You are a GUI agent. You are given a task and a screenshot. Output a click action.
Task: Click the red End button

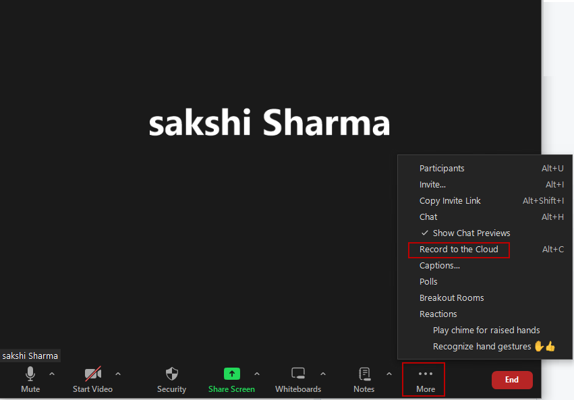pyautogui.click(x=512, y=380)
